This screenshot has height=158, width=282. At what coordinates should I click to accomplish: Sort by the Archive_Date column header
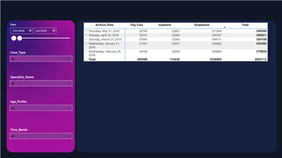pos(104,25)
